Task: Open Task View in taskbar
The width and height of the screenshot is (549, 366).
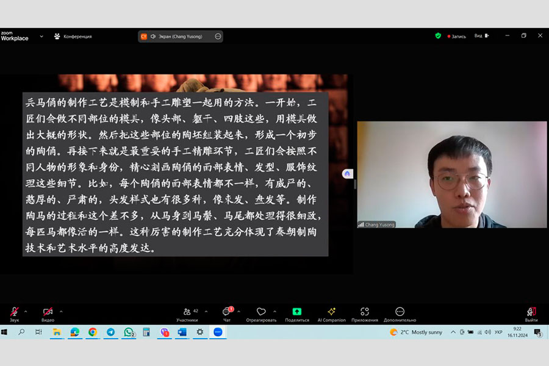Action: click(38, 332)
